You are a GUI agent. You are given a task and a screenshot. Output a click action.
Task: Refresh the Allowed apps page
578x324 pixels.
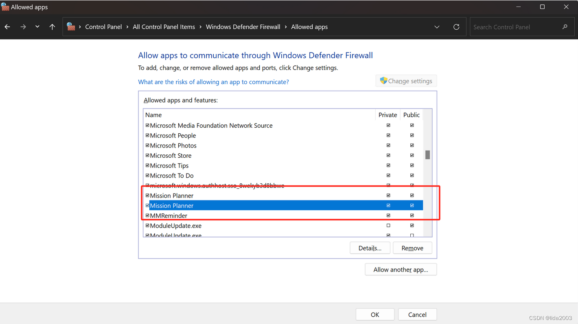pyautogui.click(x=456, y=27)
